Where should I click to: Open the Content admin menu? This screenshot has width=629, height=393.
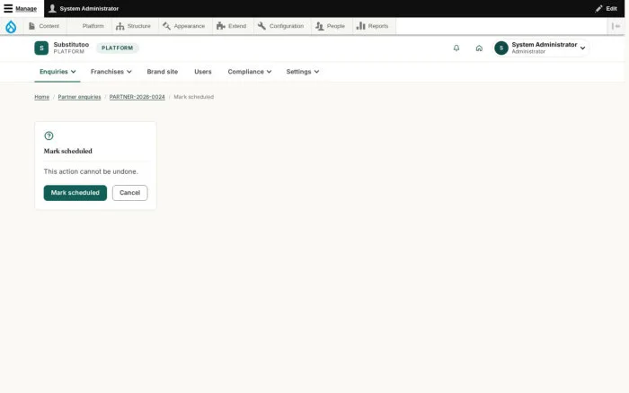click(44, 26)
